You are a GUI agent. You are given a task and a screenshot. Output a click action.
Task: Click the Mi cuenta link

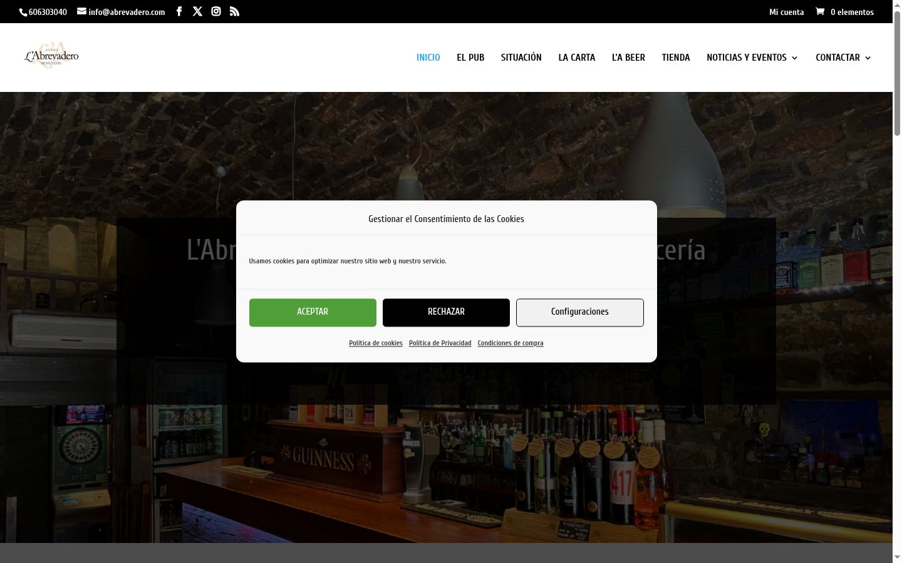coord(786,12)
